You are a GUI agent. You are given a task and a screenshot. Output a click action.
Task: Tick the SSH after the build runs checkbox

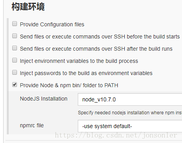coord(15,48)
